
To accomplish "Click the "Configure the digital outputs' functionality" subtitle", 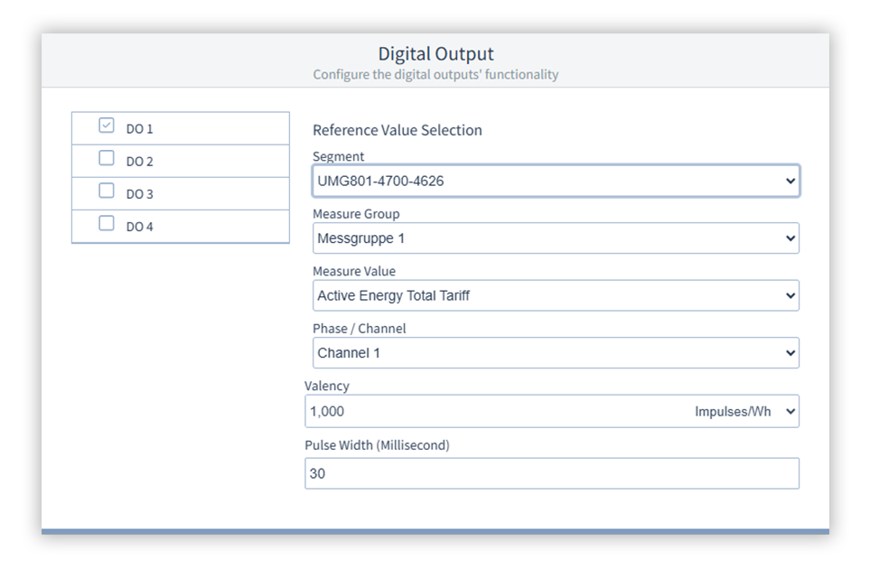I will click(435, 74).
